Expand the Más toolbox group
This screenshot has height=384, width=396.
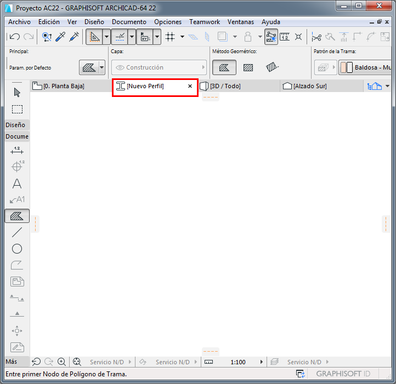point(17,362)
